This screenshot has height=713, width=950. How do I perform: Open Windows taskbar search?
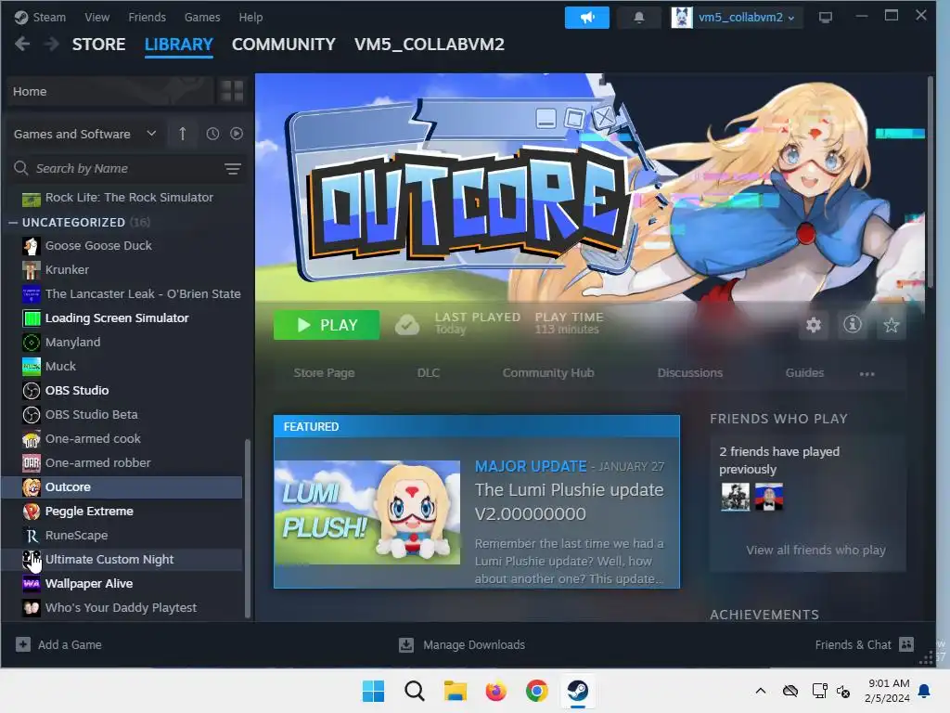click(415, 691)
